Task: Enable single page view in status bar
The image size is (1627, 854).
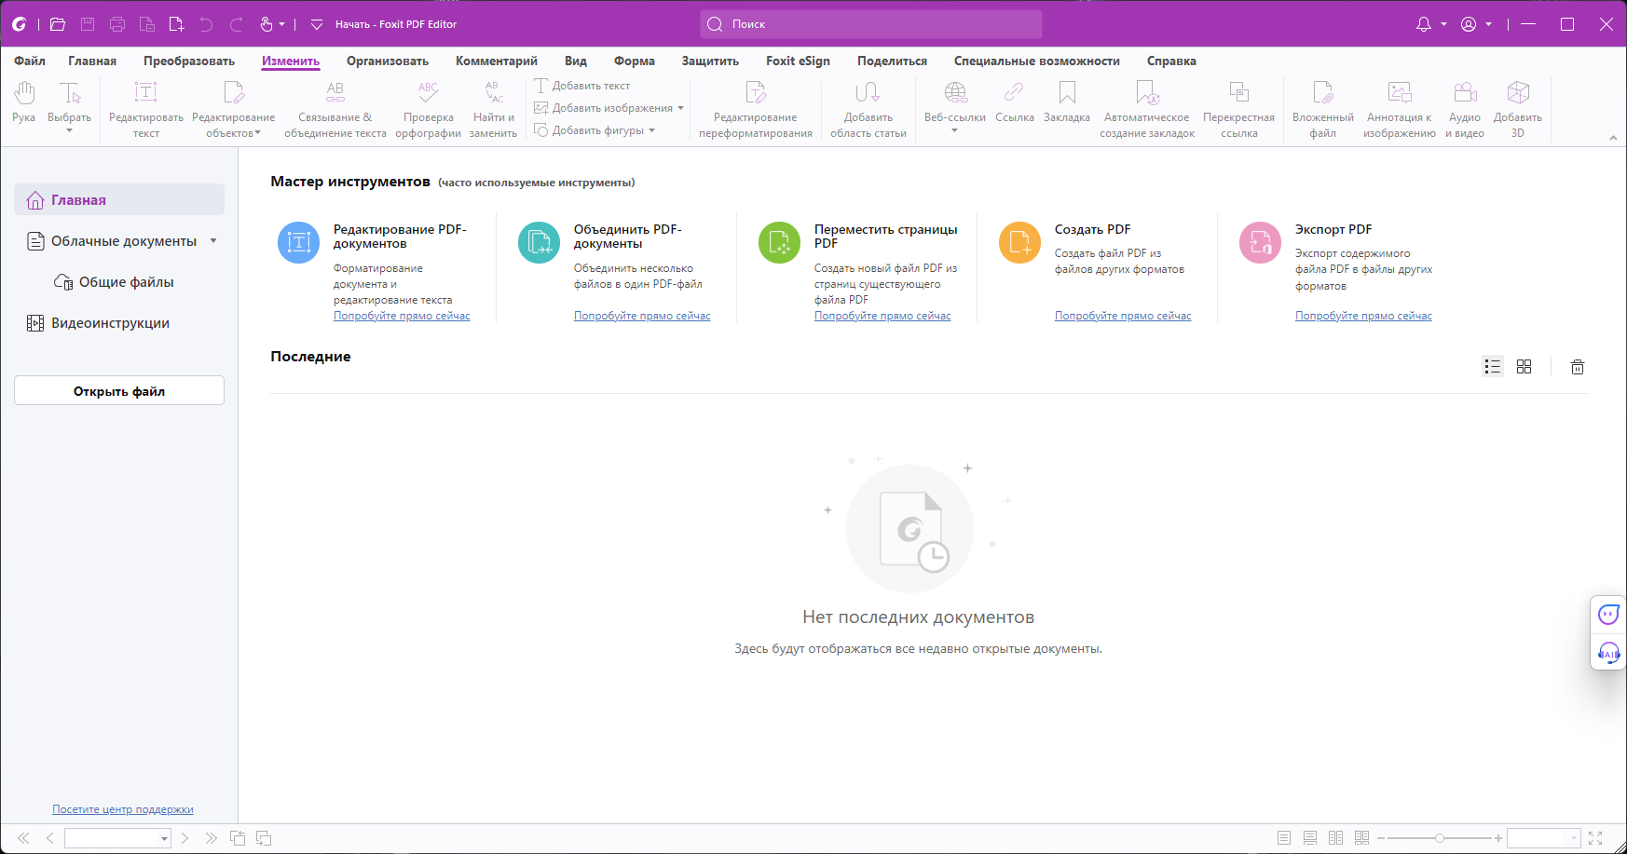Action: pyautogui.click(x=1284, y=838)
